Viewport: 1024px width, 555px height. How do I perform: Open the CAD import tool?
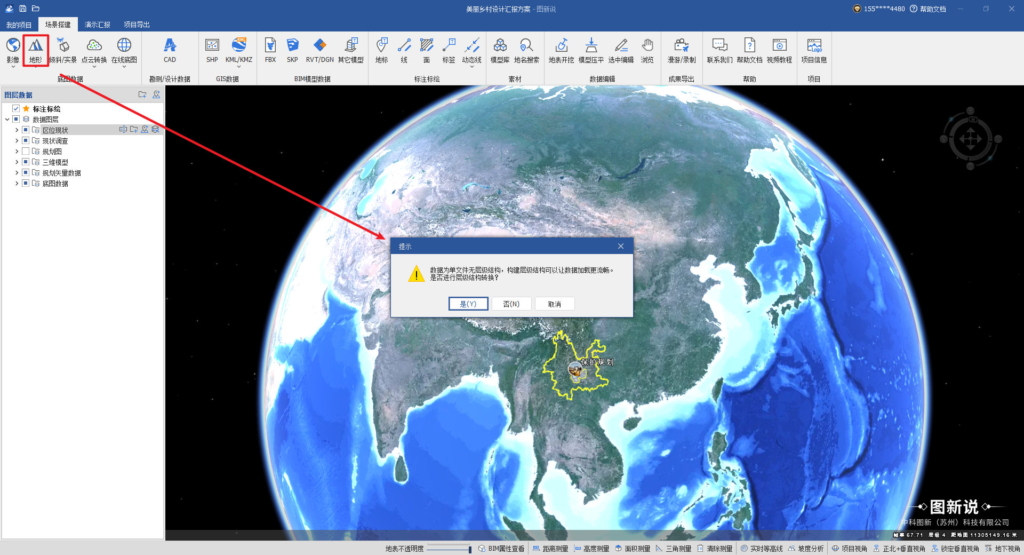pyautogui.click(x=170, y=50)
